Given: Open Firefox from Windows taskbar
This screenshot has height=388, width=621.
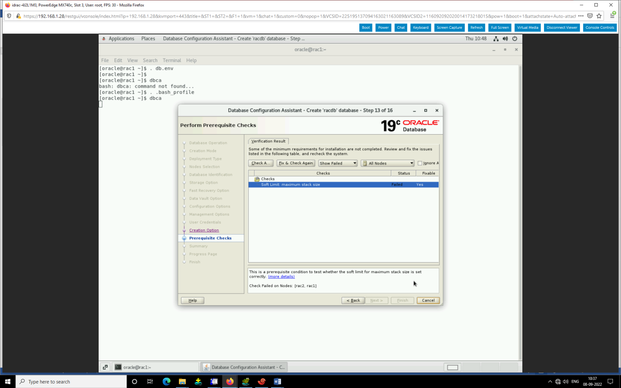Looking at the screenshot, I should tap(230, 381).
